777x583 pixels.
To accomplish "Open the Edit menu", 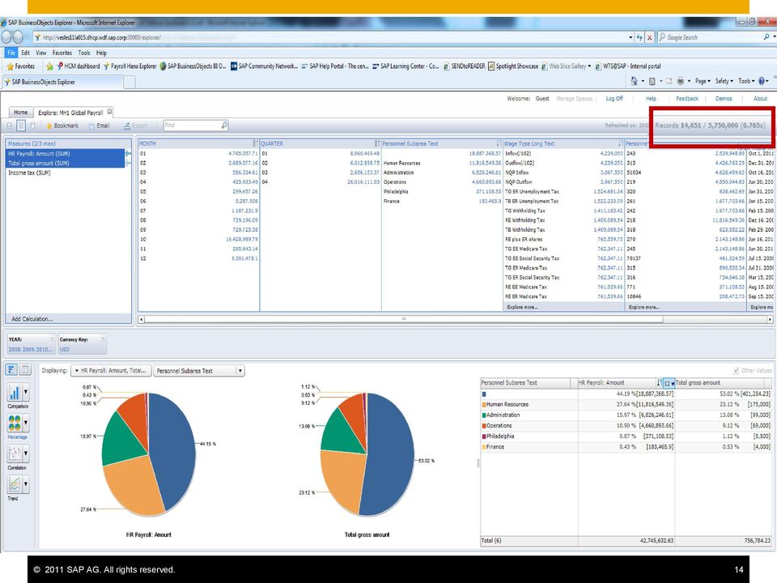I will coord(25,53).
